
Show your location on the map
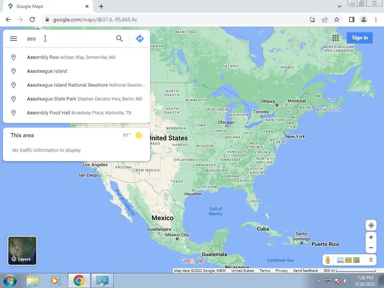coord(371,225)
